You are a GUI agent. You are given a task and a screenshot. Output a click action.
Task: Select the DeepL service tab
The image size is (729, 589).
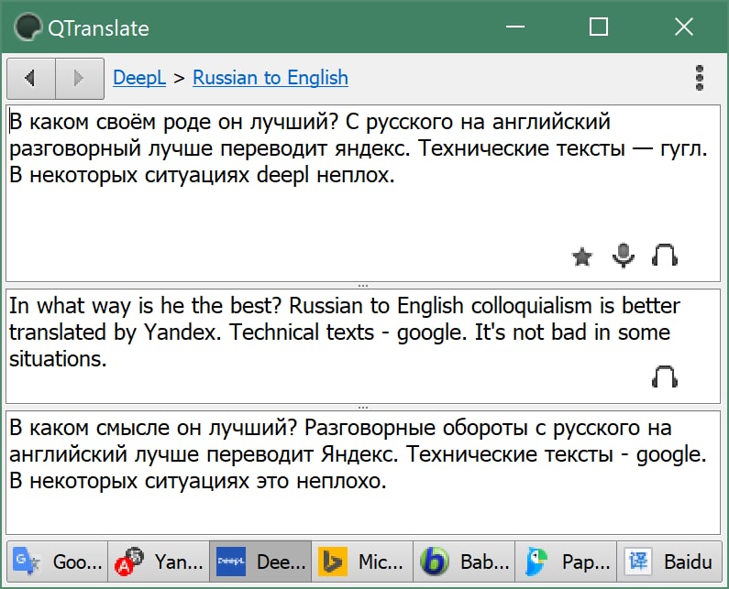pos(260,562)
